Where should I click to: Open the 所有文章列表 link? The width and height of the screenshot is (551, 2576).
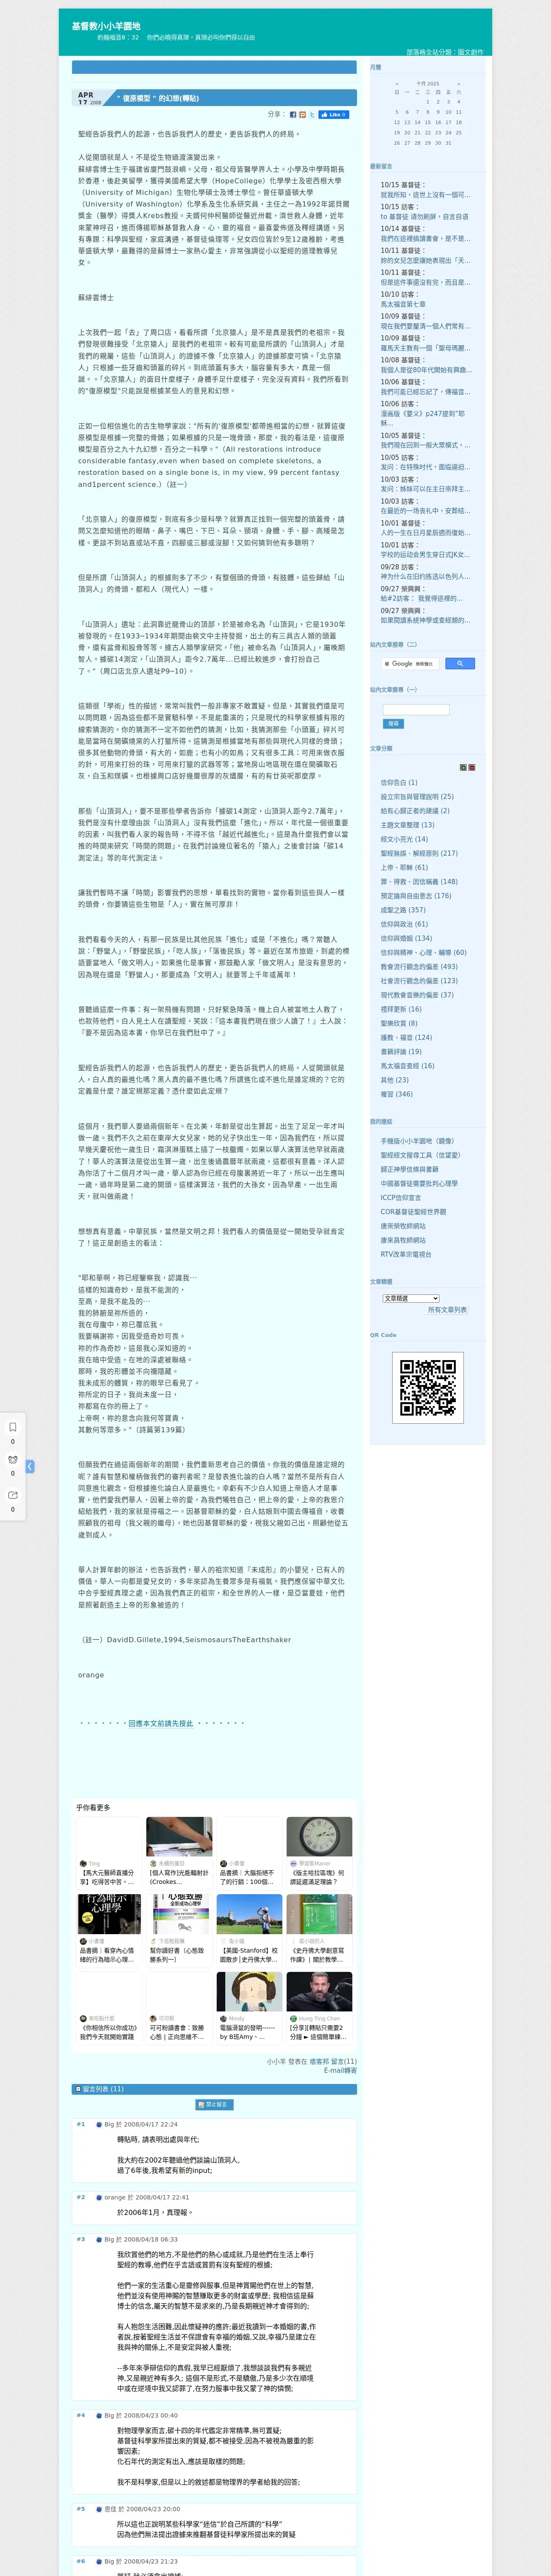coord(447,1310)
